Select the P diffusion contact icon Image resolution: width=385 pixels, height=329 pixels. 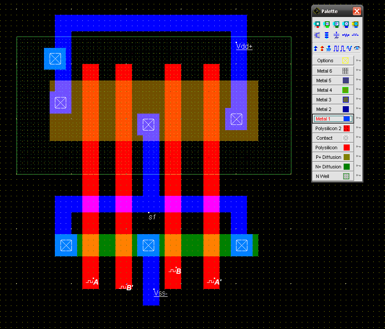click(x=336, y=24)
